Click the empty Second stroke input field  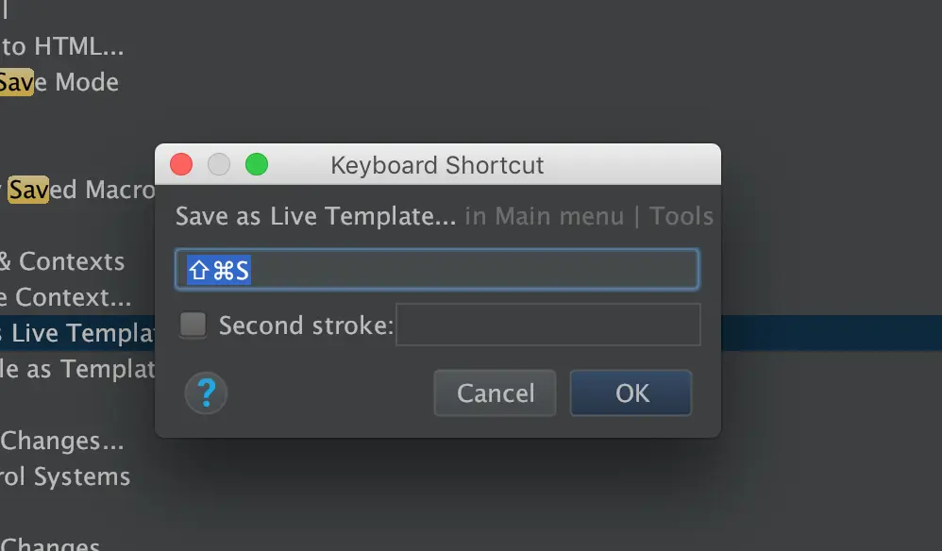[x=547, y=326]
